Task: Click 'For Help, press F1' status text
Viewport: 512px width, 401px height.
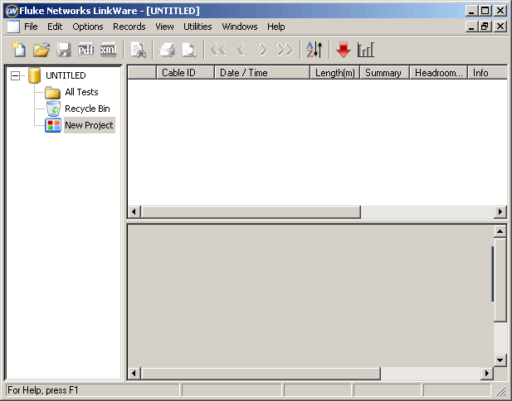Action: (x=43, y=390)
